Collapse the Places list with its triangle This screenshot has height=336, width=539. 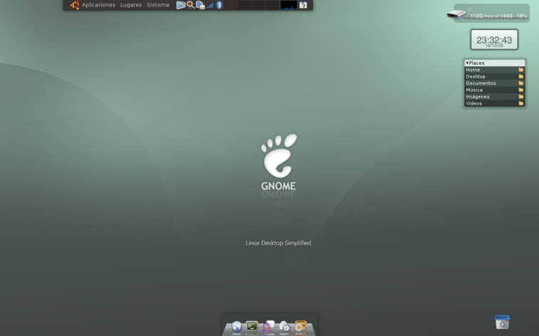(x=467, y=63)
